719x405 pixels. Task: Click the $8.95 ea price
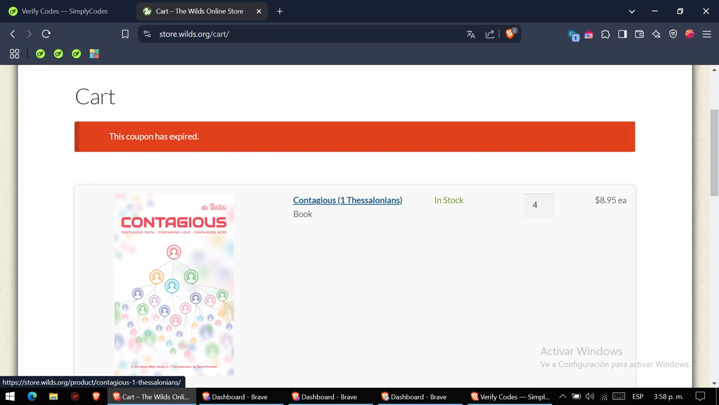click(611, 200)
